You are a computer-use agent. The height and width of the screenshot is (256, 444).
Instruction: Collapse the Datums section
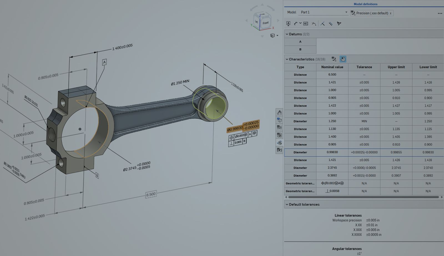click(287, 34)
